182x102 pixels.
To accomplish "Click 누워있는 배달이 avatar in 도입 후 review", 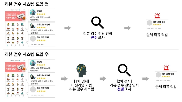I will click(x=33, y=76).
